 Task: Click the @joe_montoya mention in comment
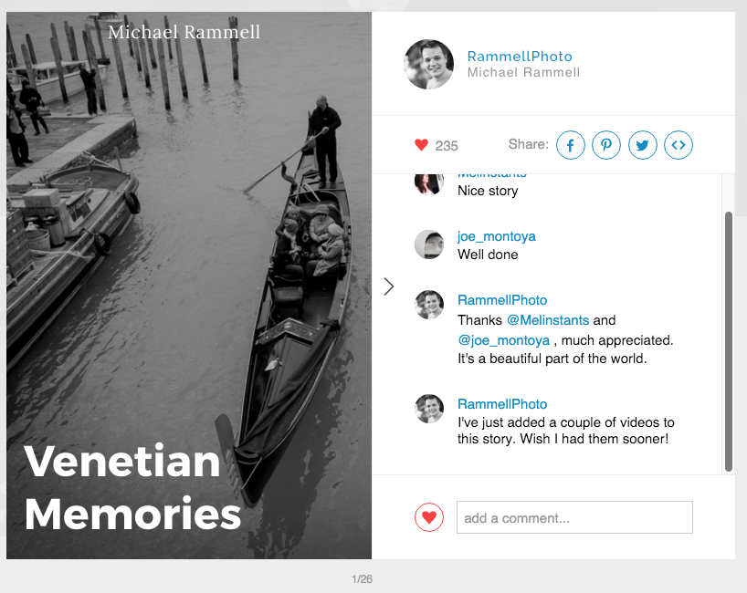(x=503, y=340)
